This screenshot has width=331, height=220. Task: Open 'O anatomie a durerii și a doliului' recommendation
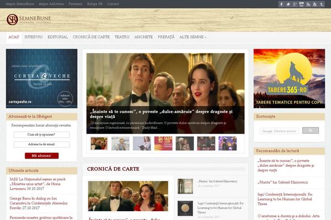[289, 217]
